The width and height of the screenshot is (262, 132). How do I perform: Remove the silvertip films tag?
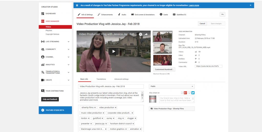coord(95,108)
